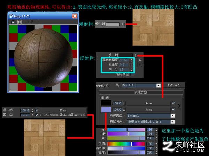The width and height of the screenshot is (209, 156).
Task: Click the wood sphere preview render
Action: [x=44, y=58]
